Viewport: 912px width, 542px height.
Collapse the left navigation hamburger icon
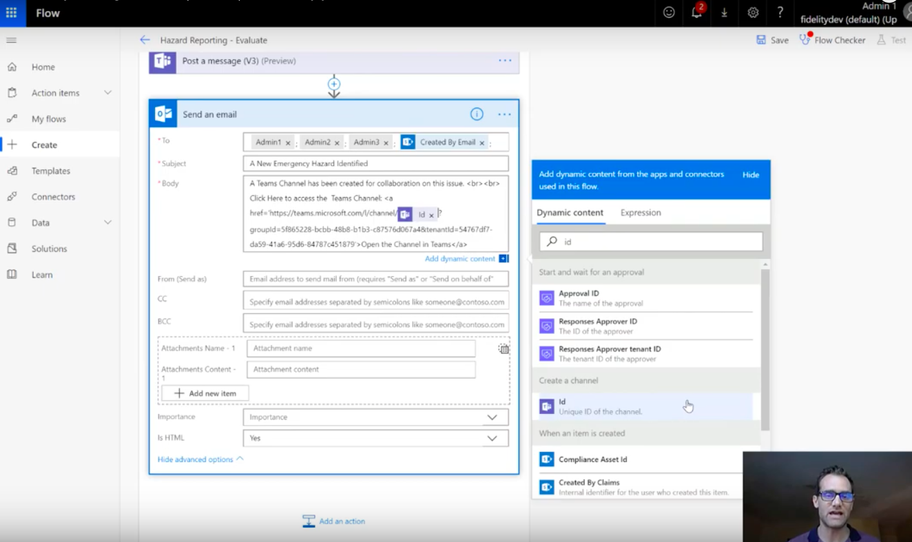(x=11, y=40)
